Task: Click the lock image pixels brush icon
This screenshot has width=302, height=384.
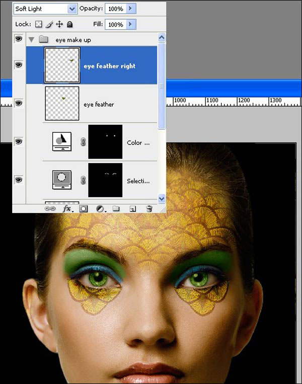Action: pos(49,24)
